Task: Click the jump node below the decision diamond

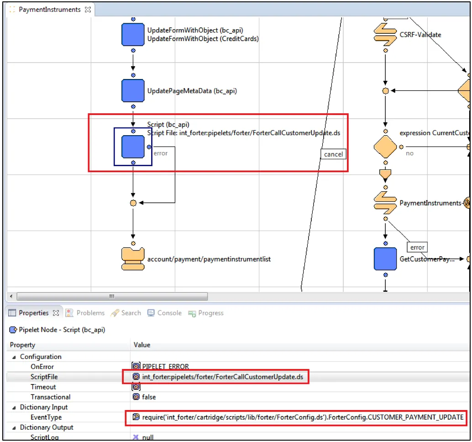Action: pos(385,174)
